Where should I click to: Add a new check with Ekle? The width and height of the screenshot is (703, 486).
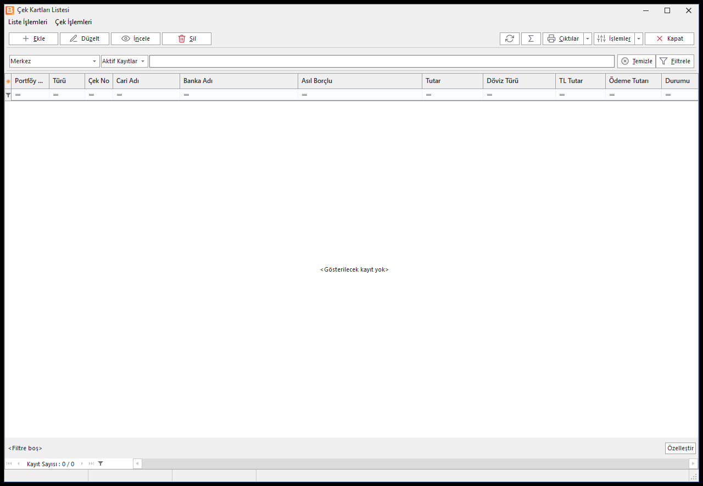[x=34, y=38]
